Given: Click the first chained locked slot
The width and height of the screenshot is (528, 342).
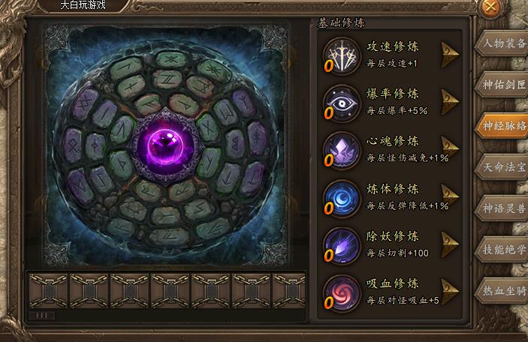Looking at the screenshot, I should pos(49,291).
